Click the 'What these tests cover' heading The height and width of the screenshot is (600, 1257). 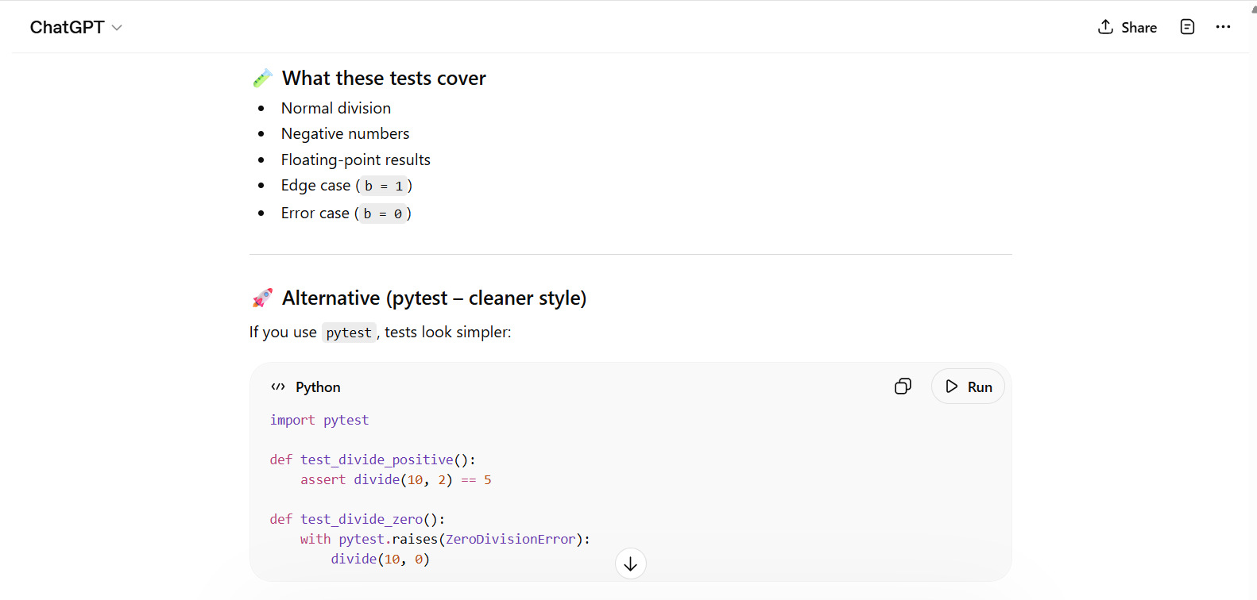pyautogui.click(x=384, y=78)
